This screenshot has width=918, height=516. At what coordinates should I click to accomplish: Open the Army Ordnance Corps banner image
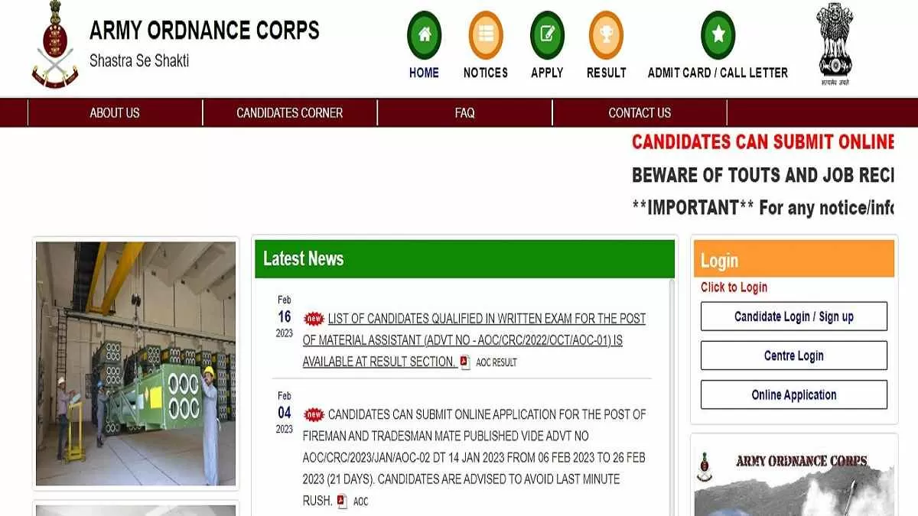(793, 477)
